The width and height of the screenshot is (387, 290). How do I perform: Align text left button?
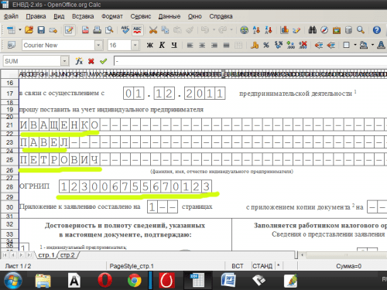[190, 46]
